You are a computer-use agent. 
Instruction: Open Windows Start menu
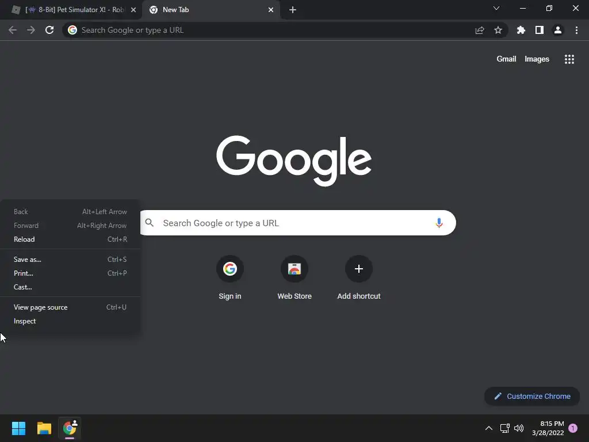(18, 428)
